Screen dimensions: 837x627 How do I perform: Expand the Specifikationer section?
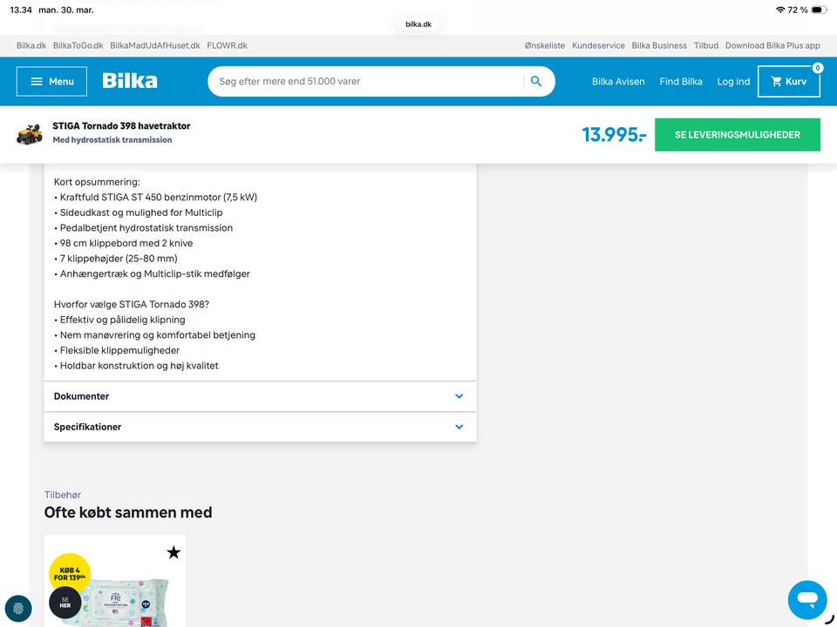(x=260, y=427)
